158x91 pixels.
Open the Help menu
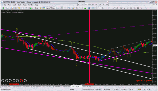(36, 5)
